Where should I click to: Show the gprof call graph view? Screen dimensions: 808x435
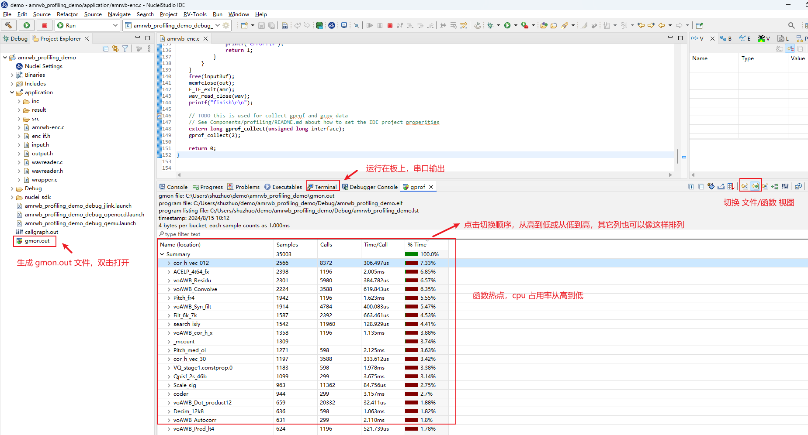[775, 186]
